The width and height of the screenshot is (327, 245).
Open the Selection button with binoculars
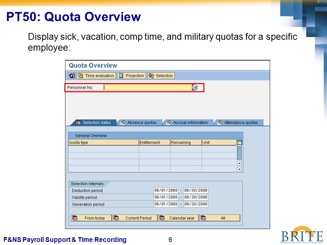[161, 76]
